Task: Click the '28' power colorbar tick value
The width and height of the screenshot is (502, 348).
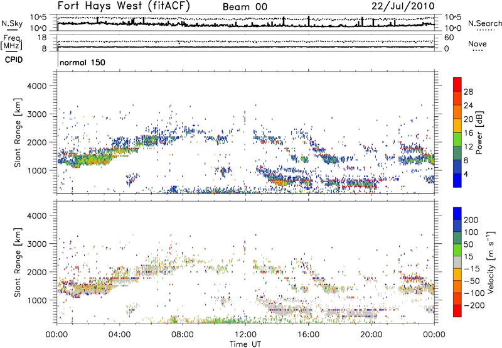Action: [468, 92]
